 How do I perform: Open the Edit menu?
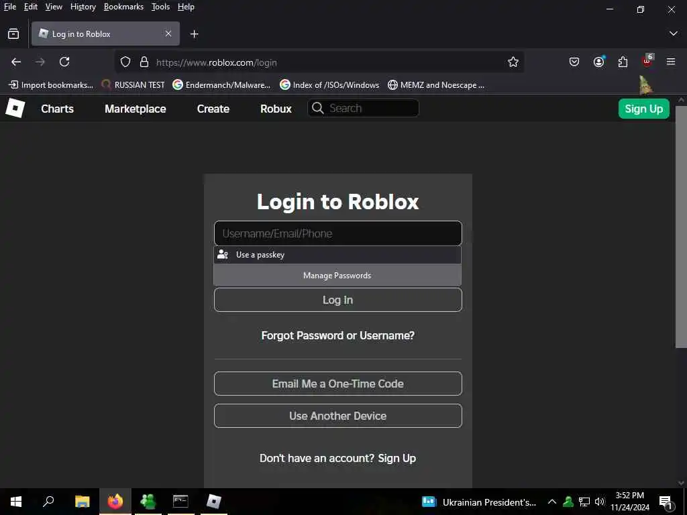tap(31, 7)
